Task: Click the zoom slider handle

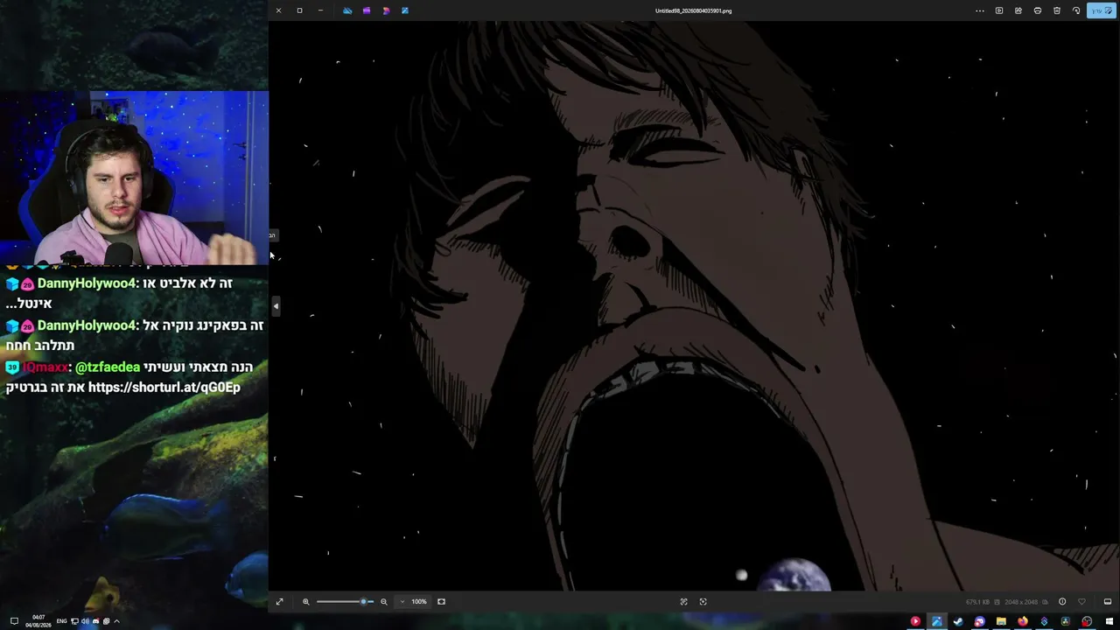Action: click(x=363, y=601)
